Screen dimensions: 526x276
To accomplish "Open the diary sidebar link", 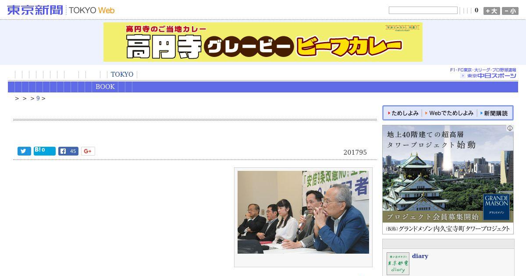I will [x=420, y=256].
